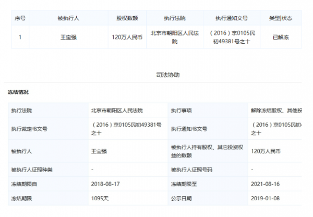The image size is (313, 217).
Task: Click the 执行法院 label in detail table
Action: pos(21,111)
